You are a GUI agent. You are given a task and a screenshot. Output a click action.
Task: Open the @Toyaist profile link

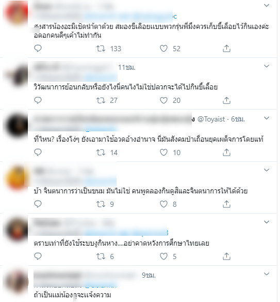pos(211,119)
